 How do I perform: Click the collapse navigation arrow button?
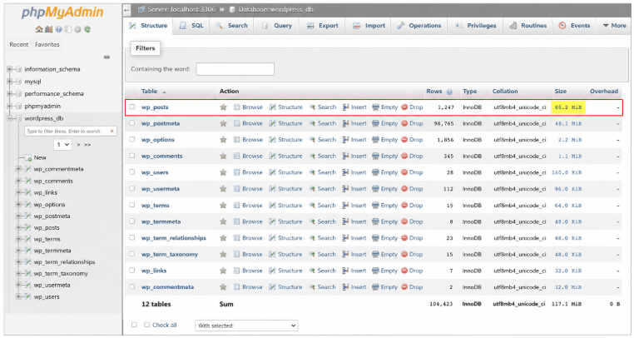(127, 10)
